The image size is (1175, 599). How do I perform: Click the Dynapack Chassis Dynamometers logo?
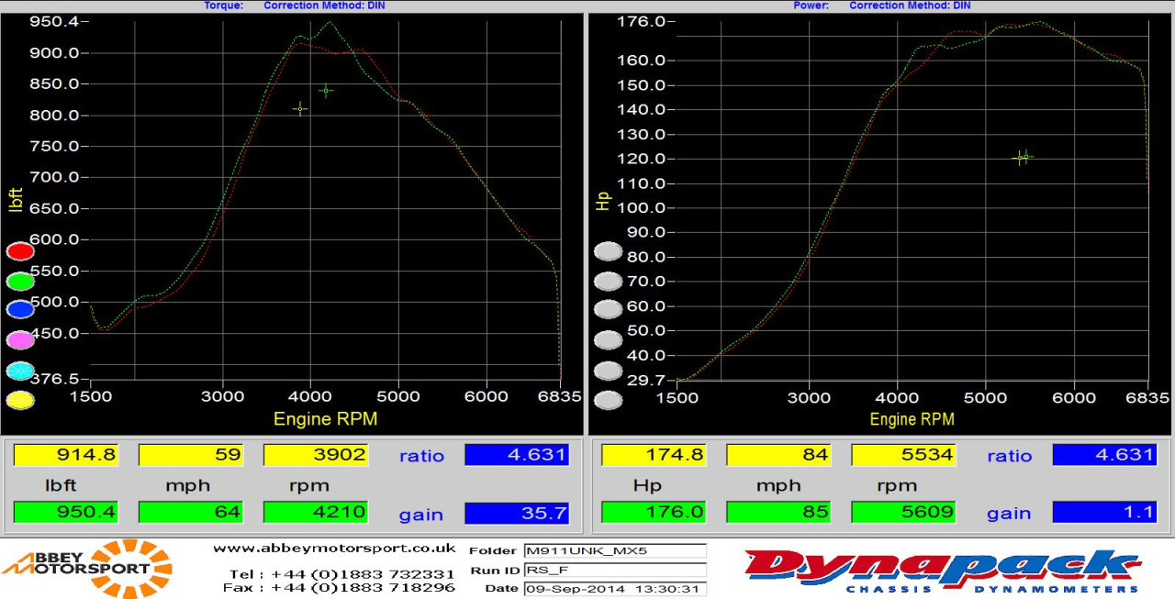[942, 570]
